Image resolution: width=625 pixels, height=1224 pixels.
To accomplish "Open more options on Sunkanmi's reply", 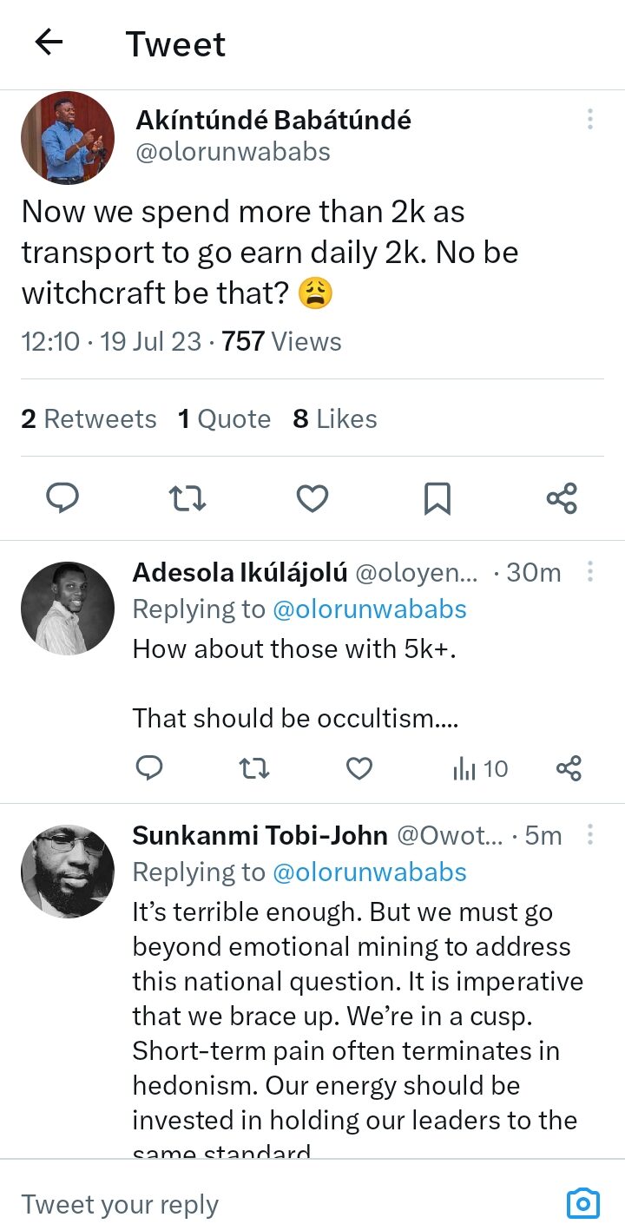I will click(x=590, y=835).
